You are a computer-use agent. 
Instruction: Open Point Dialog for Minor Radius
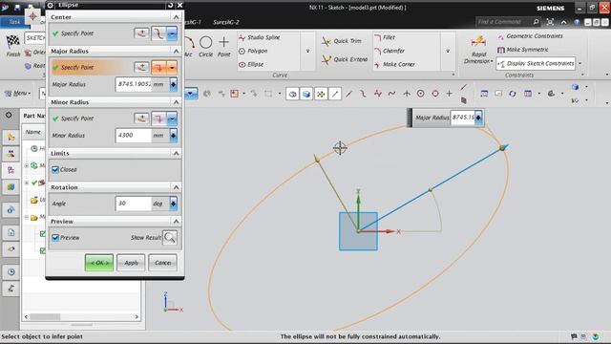(x=141, y=118)
